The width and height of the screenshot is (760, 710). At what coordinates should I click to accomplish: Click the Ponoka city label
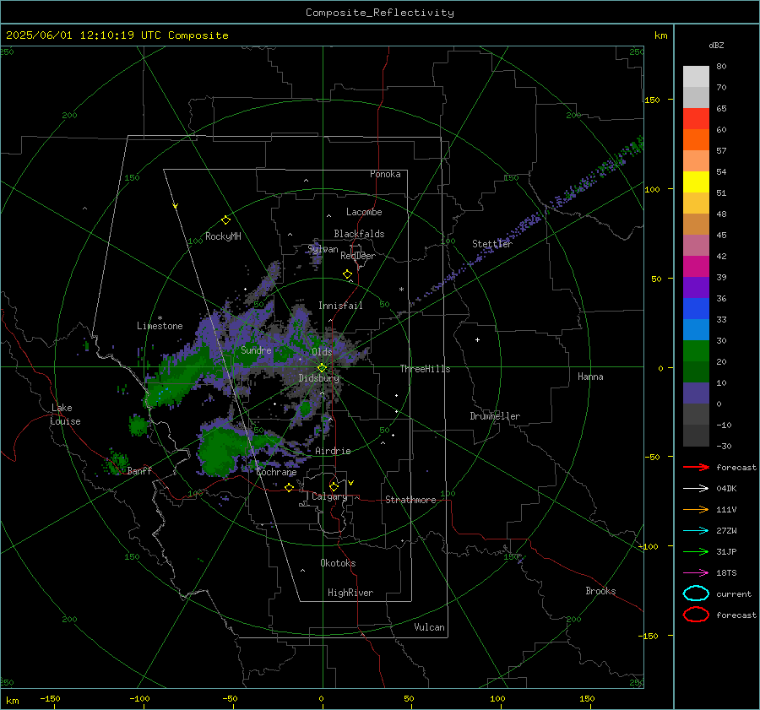click(385, 174)
